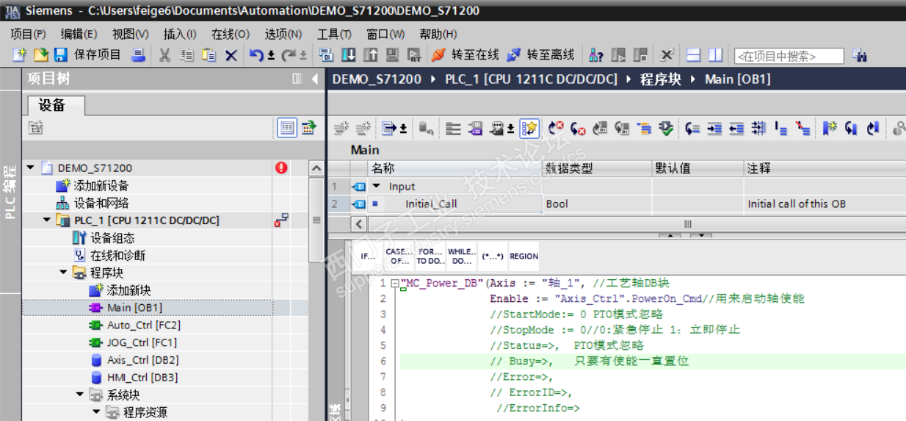The height and width of the screenshot is (421, 906).
Task: Open the 选项(N) menu
Action: [x=283, y=35]
